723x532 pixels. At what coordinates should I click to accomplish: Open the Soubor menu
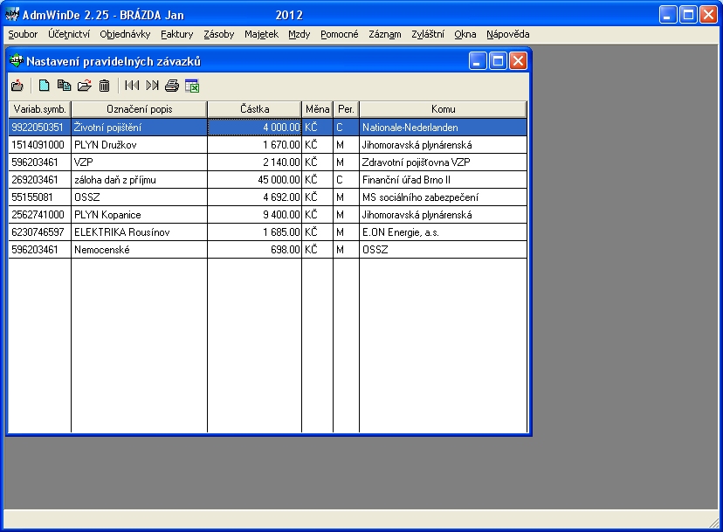click(x=23, y=34)
